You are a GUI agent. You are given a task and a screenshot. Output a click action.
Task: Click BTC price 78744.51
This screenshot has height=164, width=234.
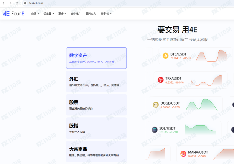pyautogui.click(x=176, y=58)
